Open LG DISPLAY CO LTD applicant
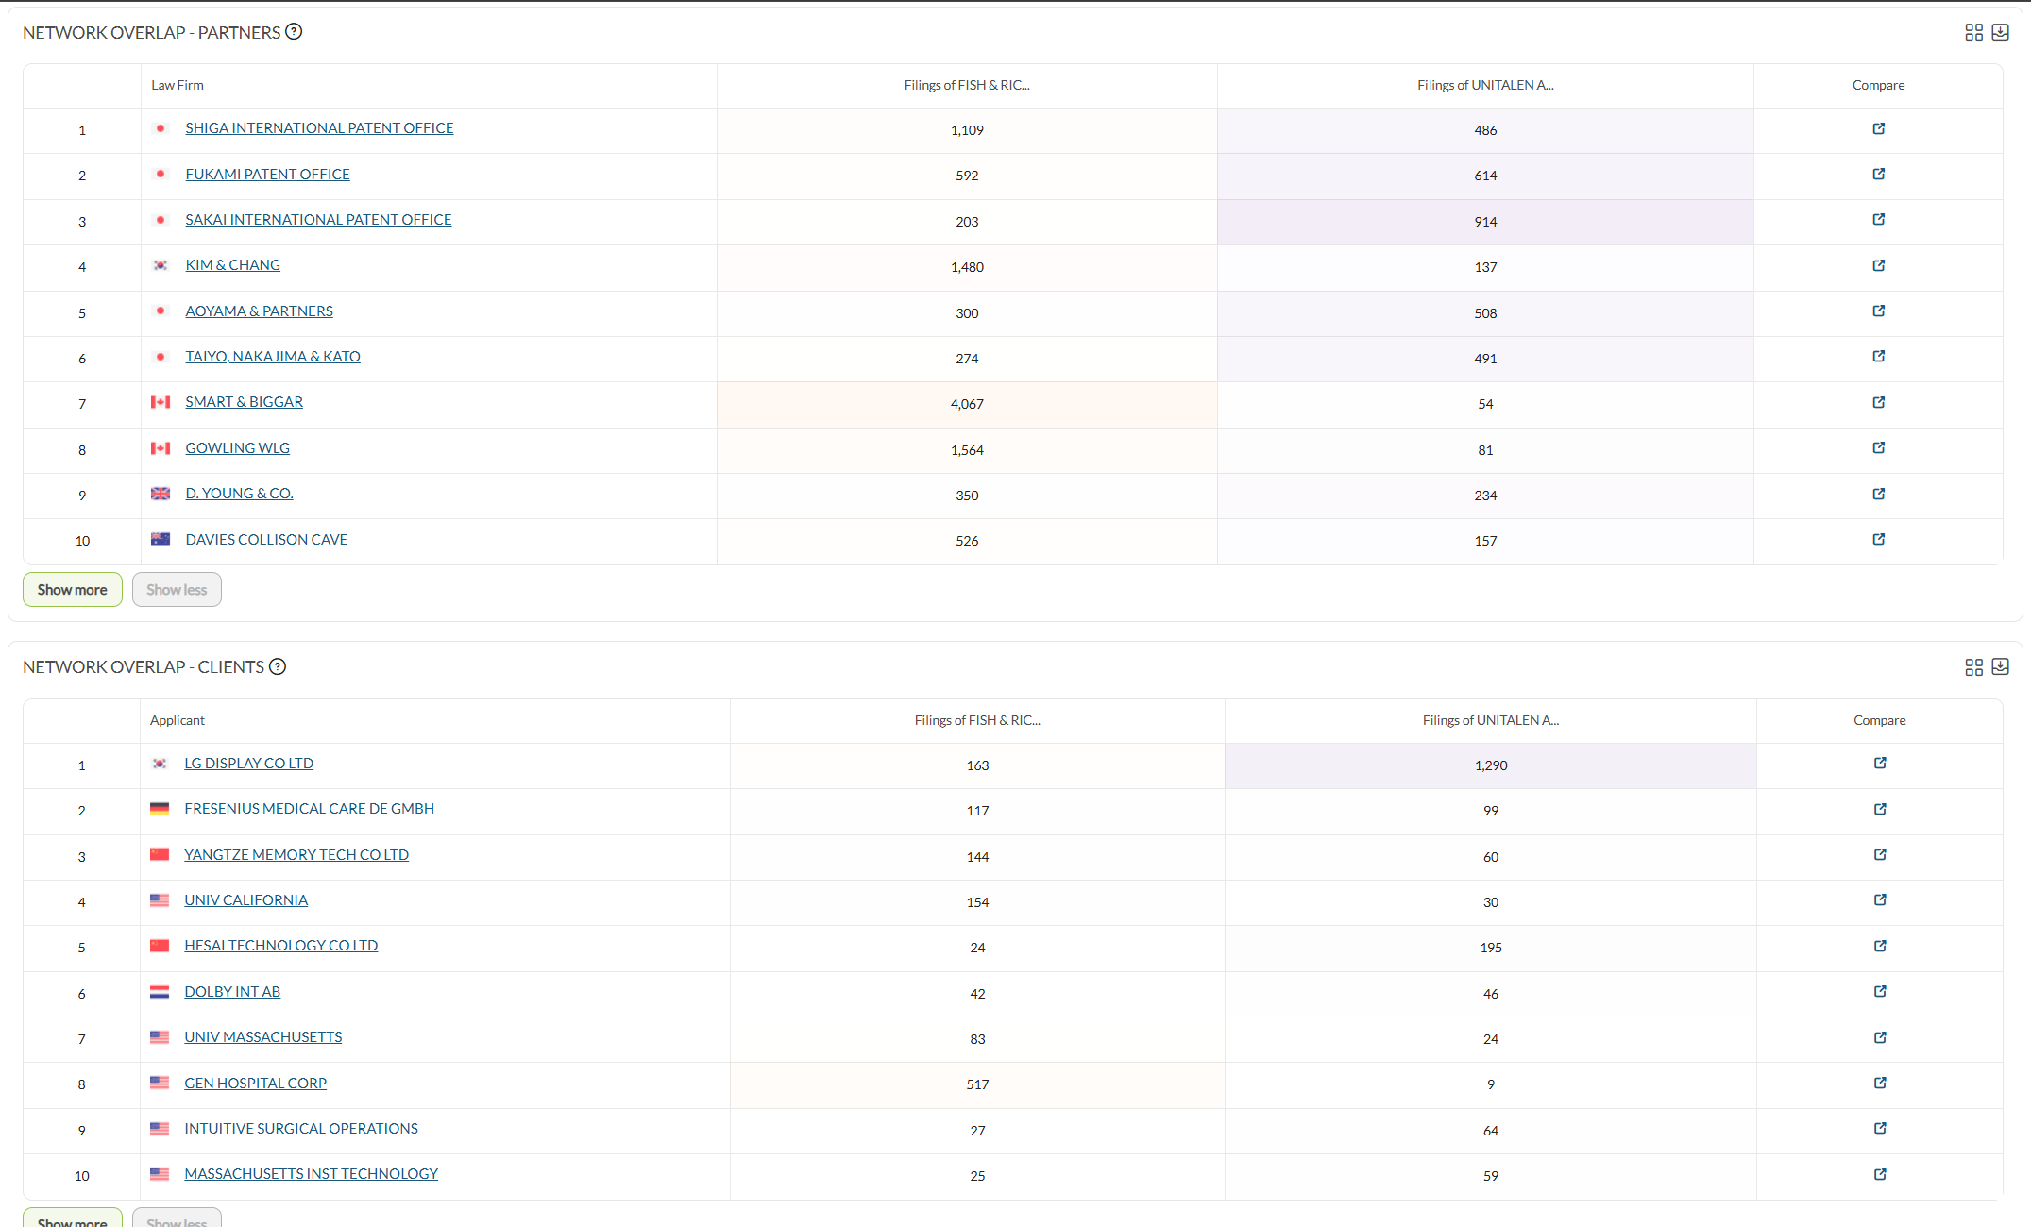Viewport: 2031px width, 1227px height. (248, 764)
